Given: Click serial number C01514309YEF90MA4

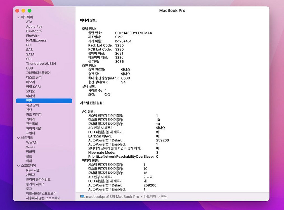Looking at the screenshot, I should coord(134,33).
